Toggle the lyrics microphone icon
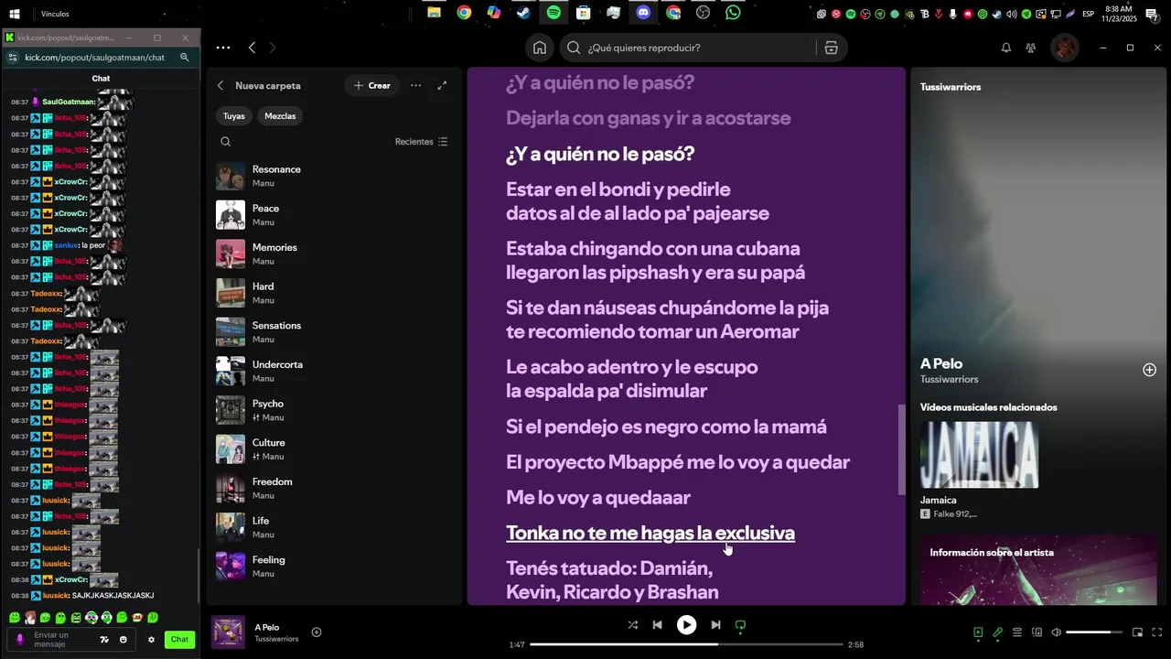The image size is (1171, 659). (x=997, y=632)
